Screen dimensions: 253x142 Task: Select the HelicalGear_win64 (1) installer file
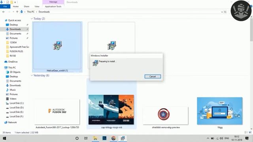(x=57, y=47)
